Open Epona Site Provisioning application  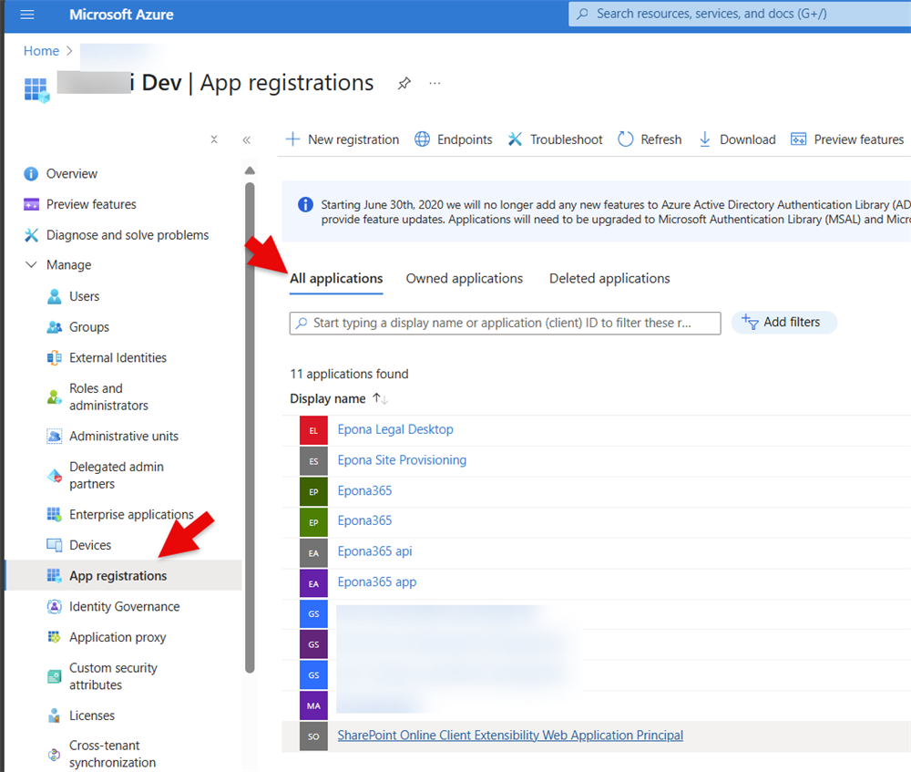[x=402, y=460]
